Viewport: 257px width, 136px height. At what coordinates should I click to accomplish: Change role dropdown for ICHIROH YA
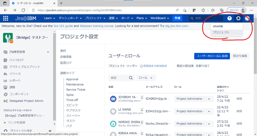(194, 99)
